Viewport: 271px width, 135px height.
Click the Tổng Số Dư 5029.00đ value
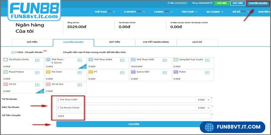(77, 27)
